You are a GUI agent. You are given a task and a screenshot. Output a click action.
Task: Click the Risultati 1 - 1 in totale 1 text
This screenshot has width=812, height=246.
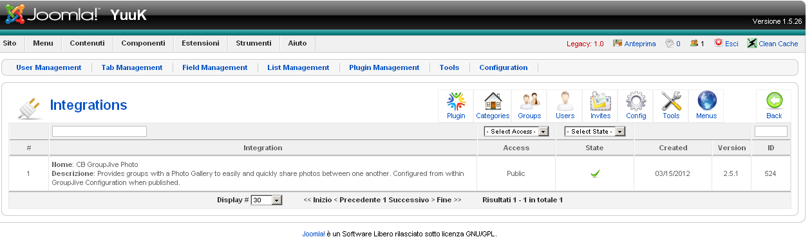[x=522, y=200]
